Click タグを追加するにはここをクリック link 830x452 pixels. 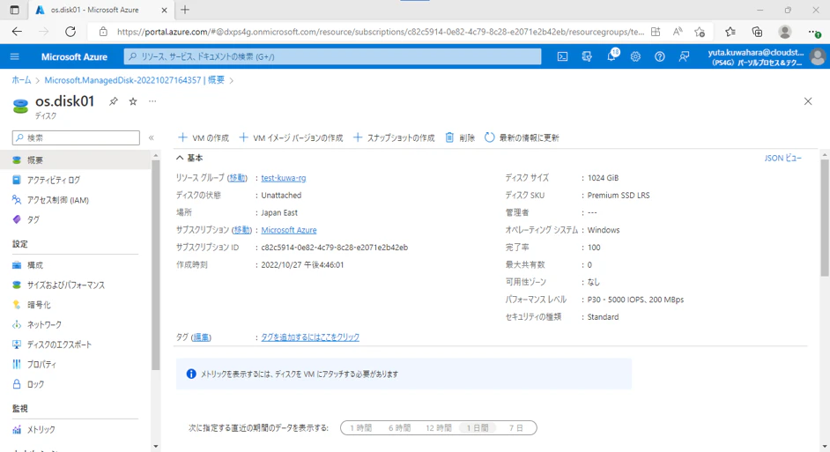pyautogui.click(x=310, y=337)
